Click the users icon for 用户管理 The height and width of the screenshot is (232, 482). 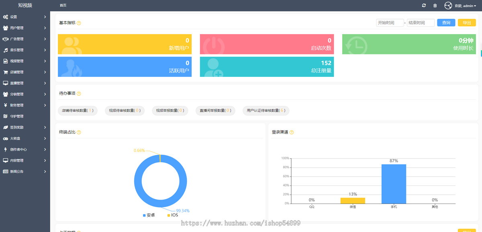tap(6, 28)
